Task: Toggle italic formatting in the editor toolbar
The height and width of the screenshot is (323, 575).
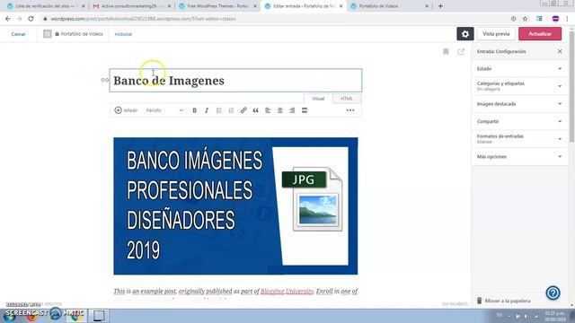Action: pyautogui.click(x=207, y=110)
